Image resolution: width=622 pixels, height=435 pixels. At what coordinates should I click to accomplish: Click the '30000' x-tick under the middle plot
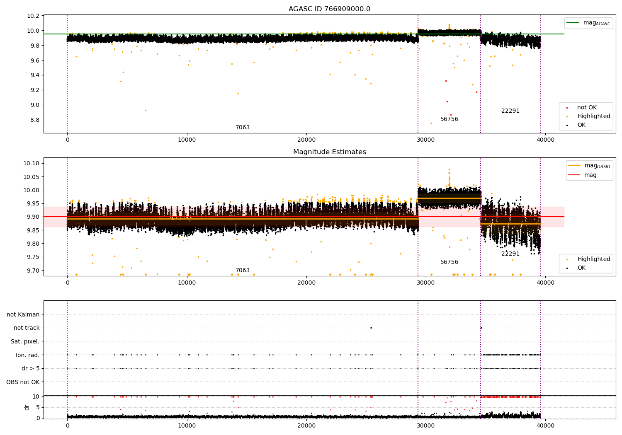coord(426,283)
